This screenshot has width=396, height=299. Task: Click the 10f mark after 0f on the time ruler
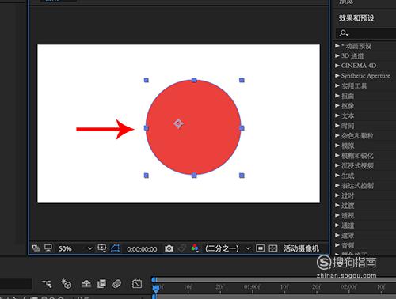[x=188, y=286]
